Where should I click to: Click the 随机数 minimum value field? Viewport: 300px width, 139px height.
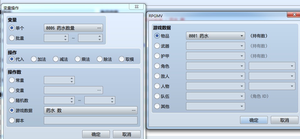pyautogui.click(x=59, y=100)
